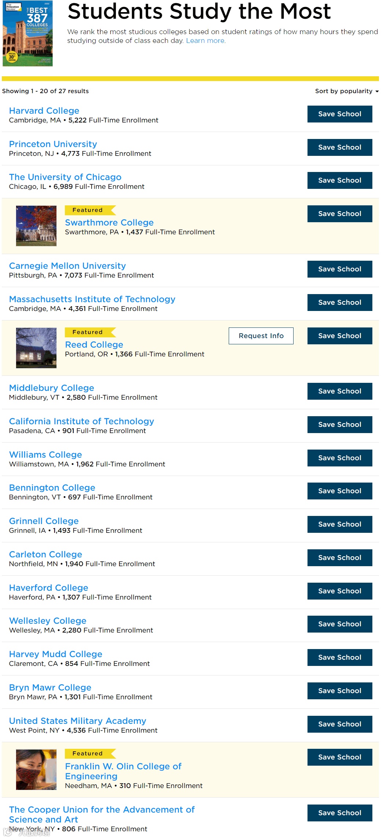Screen dimensions: 383x839
Task: Save Harvey Mudd College school
Action: pyautogui.click(x=340, y=657)
